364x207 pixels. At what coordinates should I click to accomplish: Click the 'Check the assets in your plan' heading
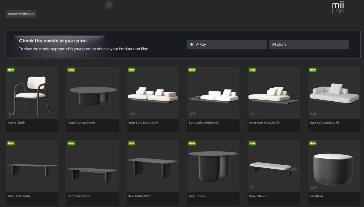coord(53,41)
